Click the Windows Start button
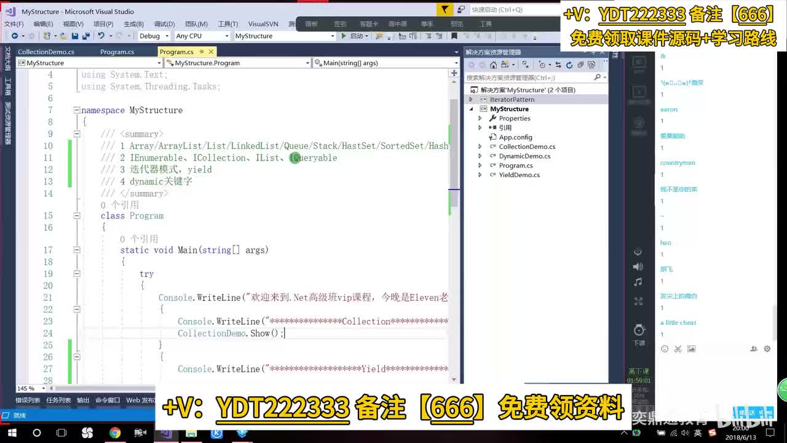This screenshot has height=443, width=787. point(12,433)
